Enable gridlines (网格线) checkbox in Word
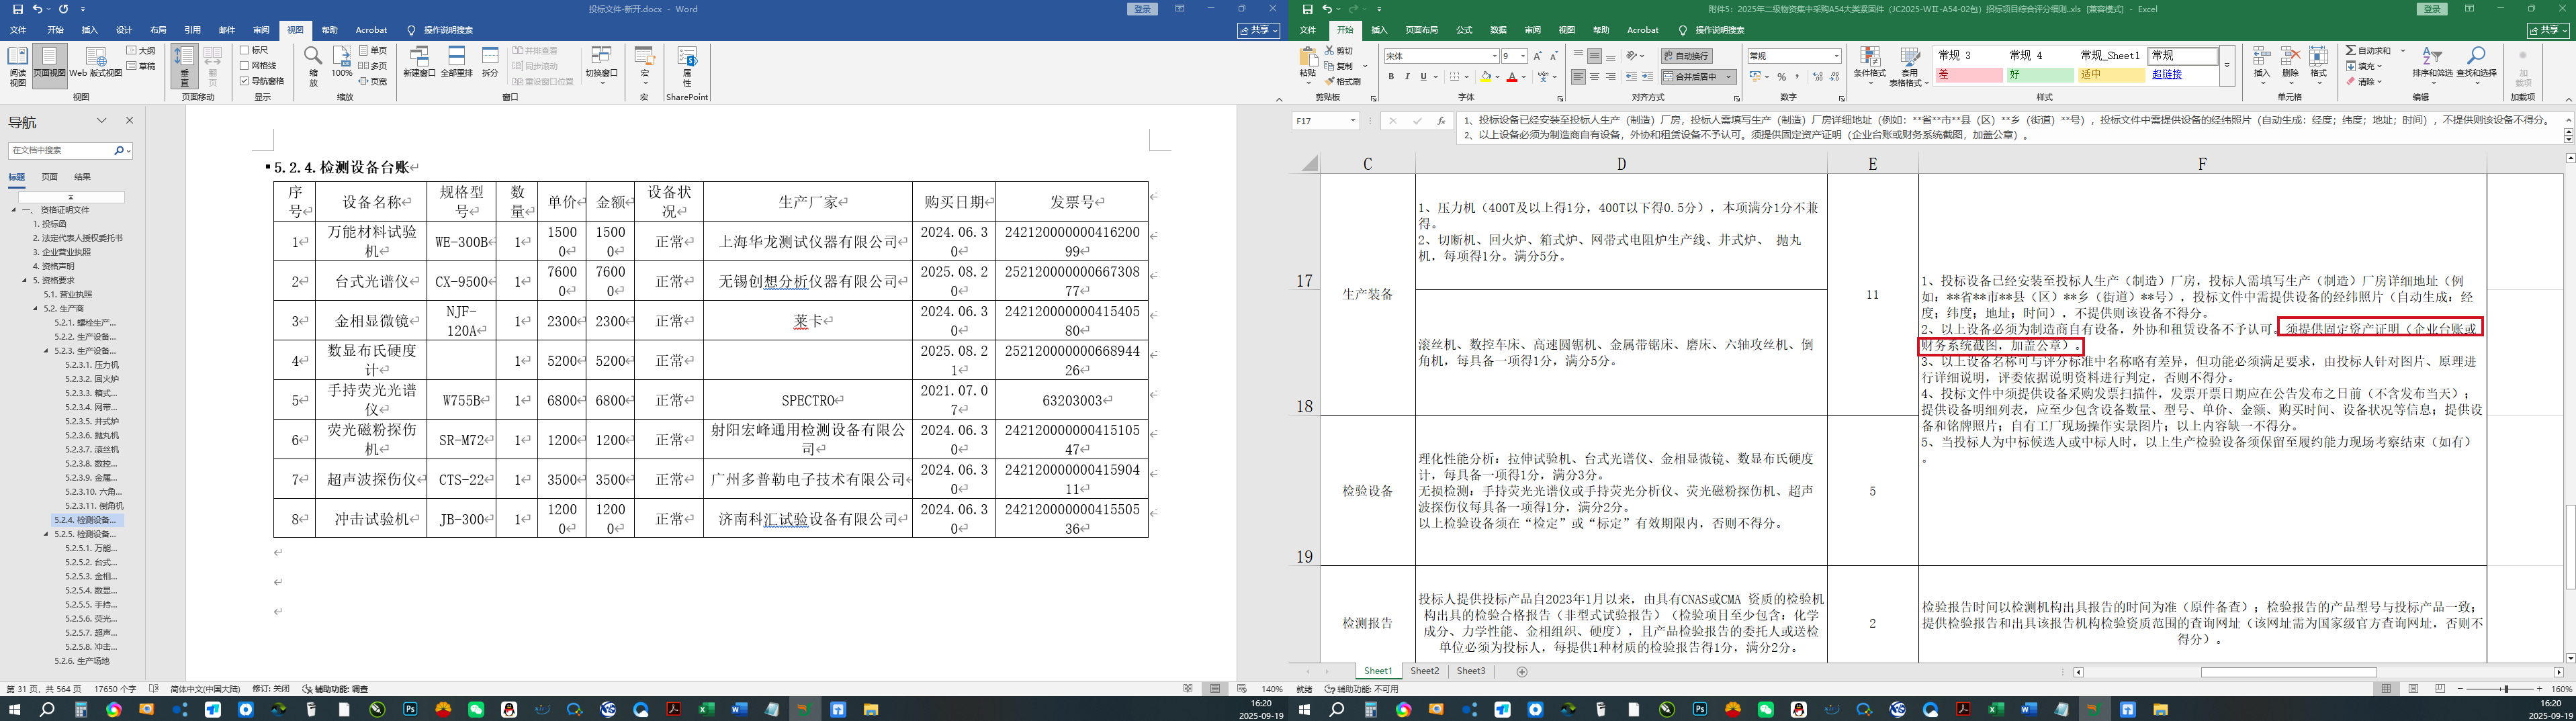 (258, 66)
